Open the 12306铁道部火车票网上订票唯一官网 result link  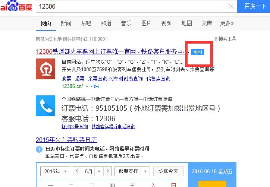click(112, 51)
